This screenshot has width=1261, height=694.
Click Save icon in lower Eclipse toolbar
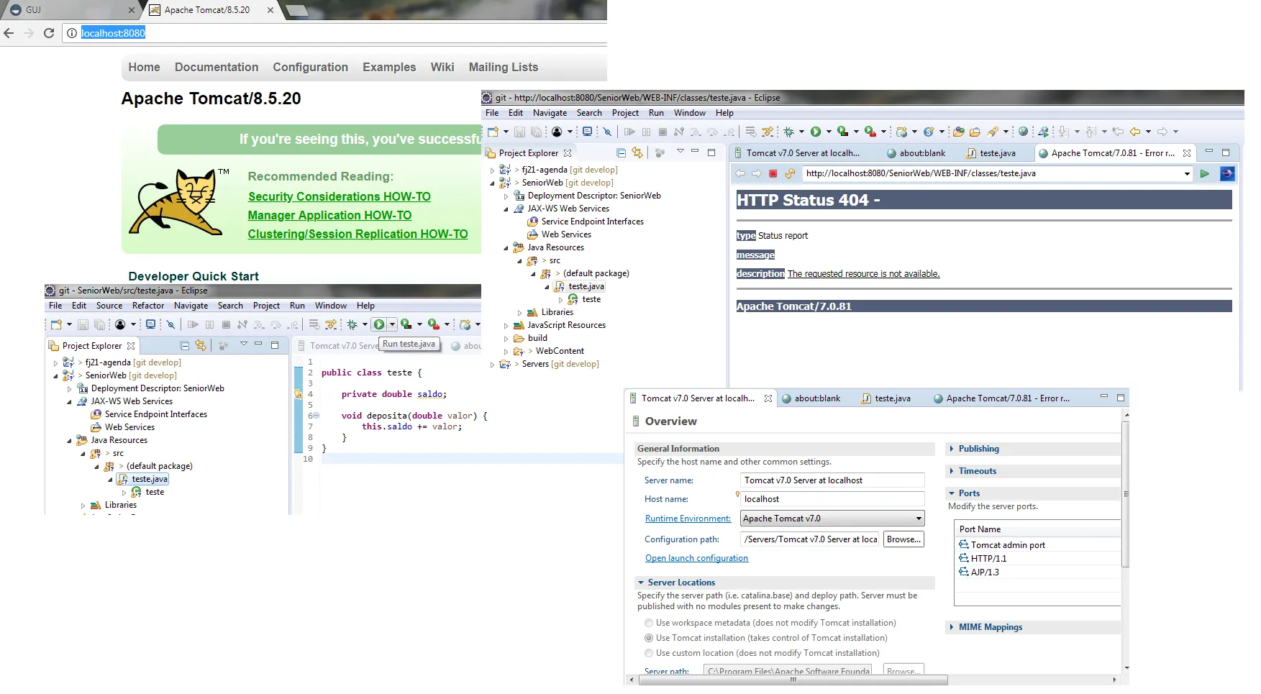click(83, 325)
